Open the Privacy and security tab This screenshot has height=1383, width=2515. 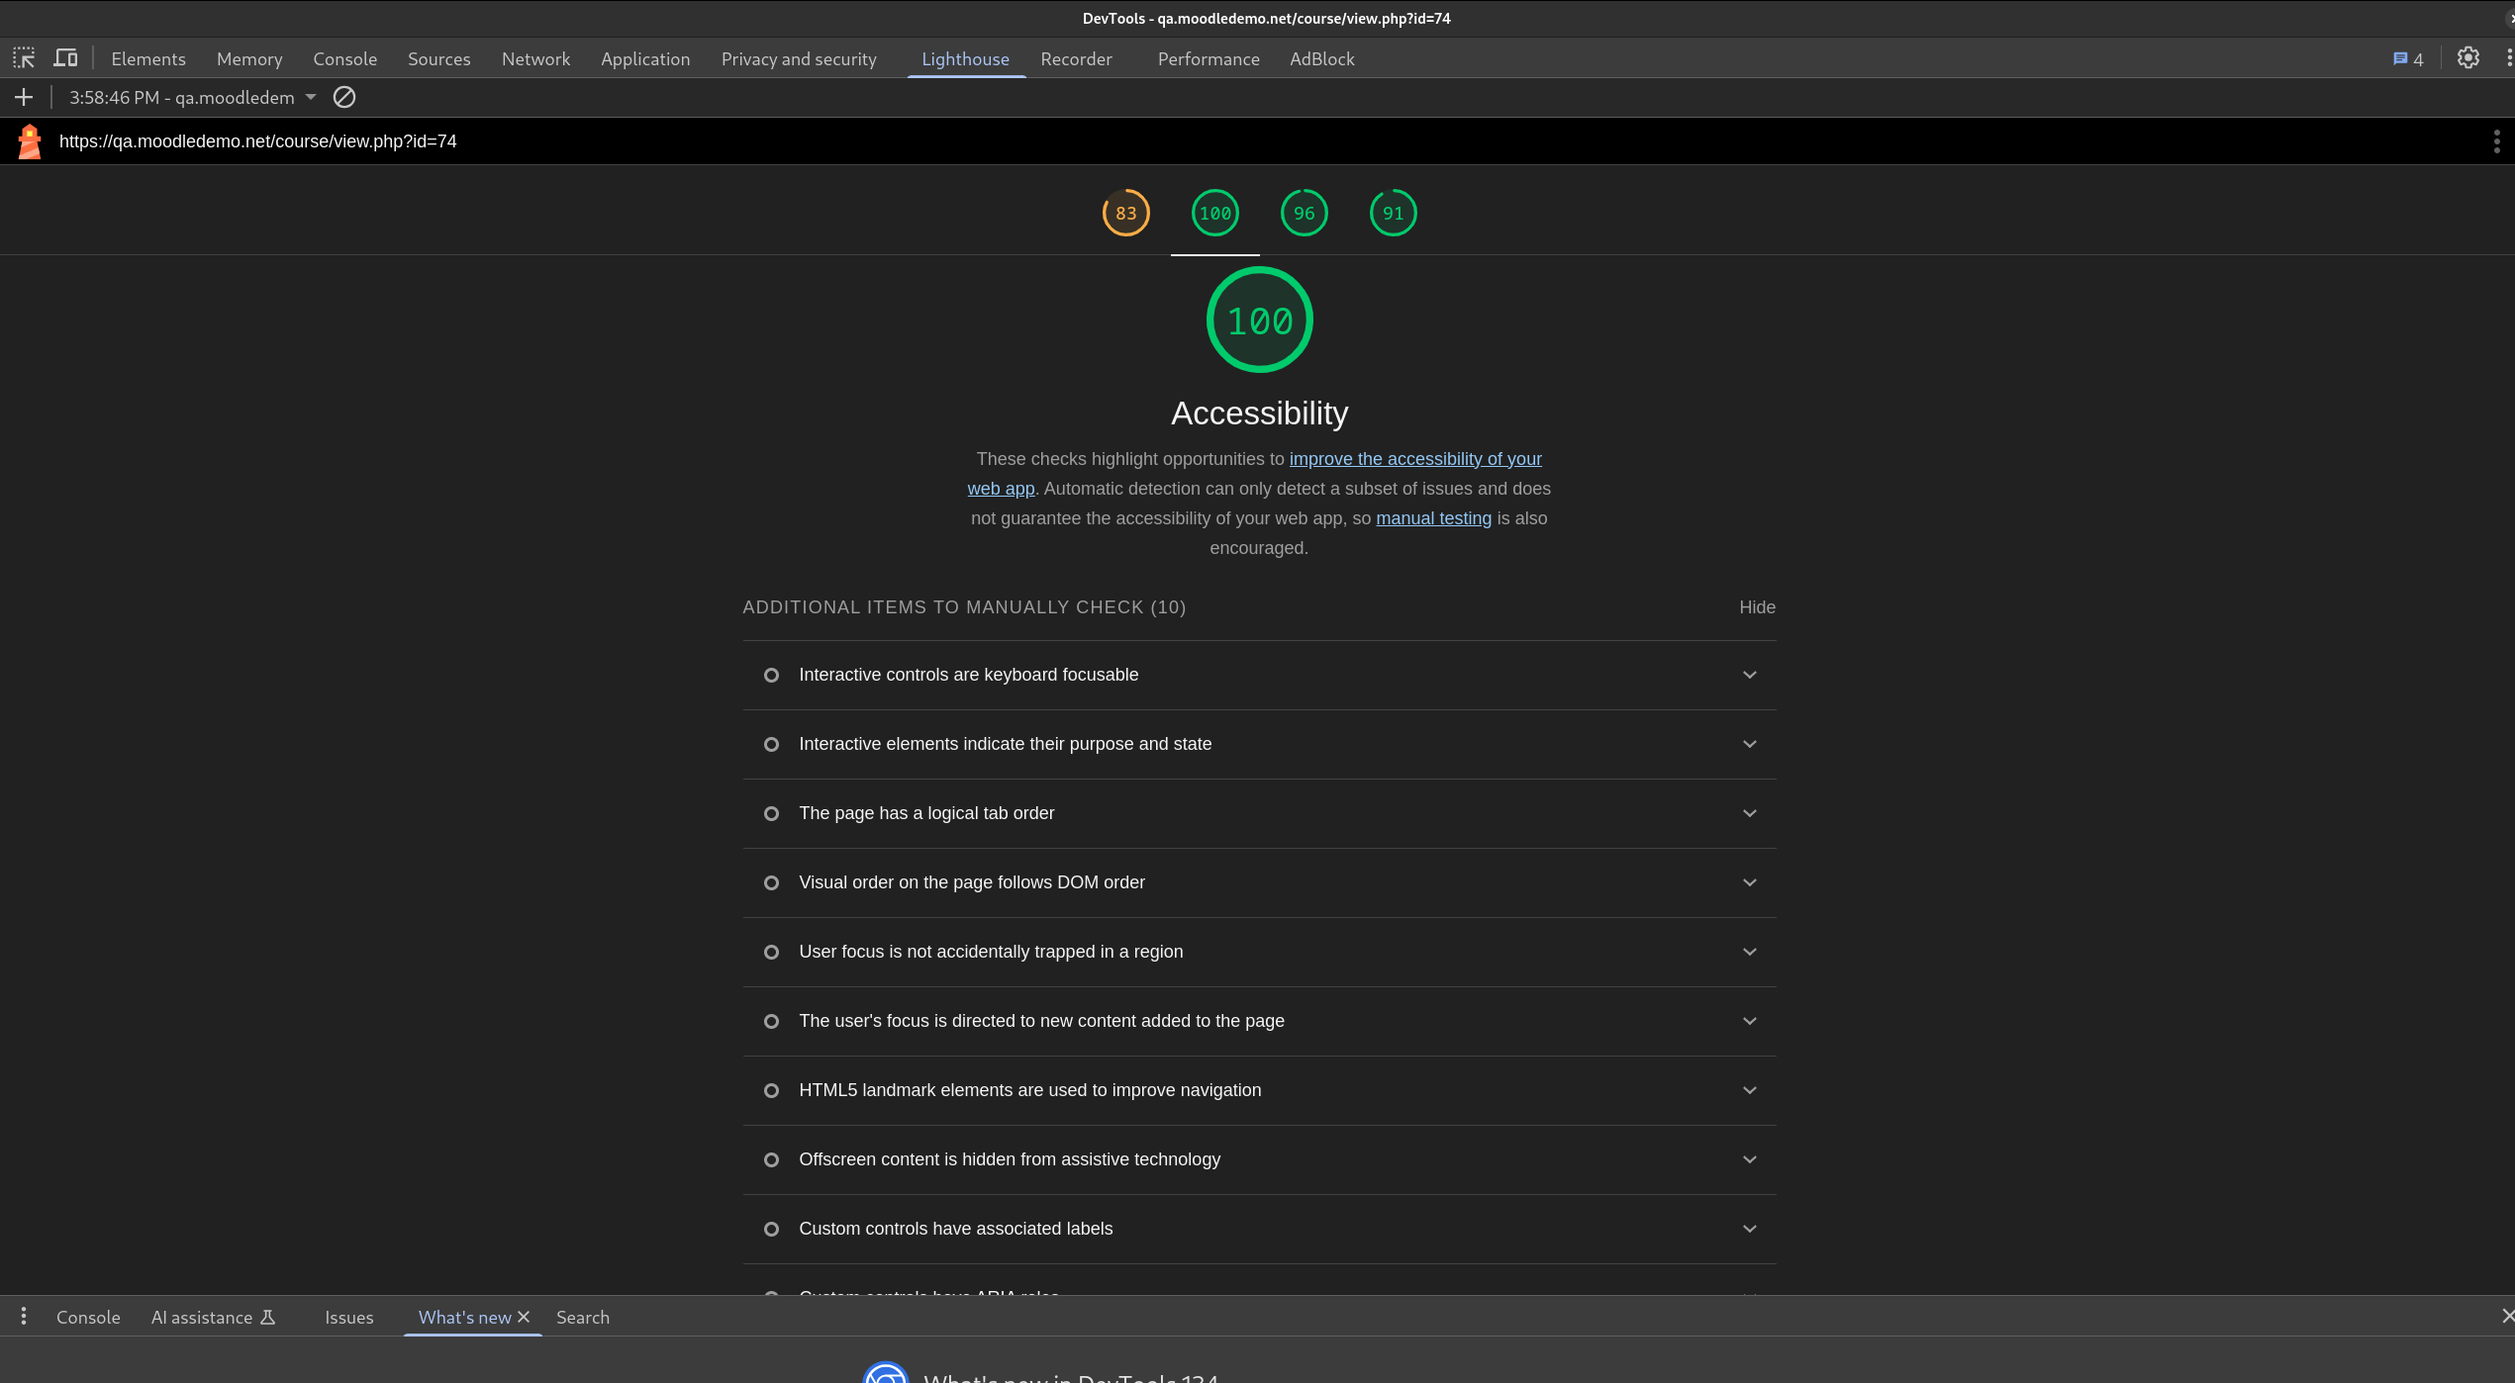point(799,58)
